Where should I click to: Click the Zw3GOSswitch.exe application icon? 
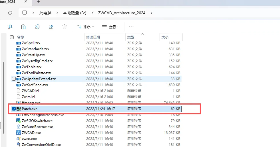(x=18, y=121)
